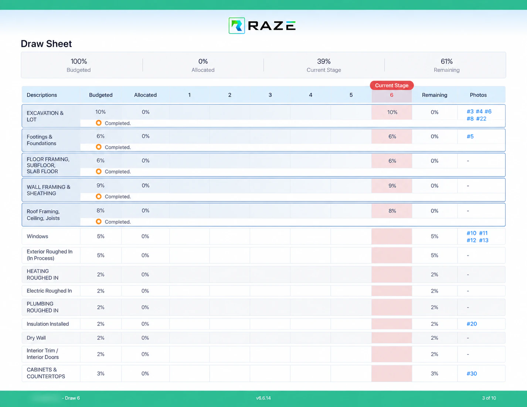Click the 61% Remaining summary
This screenshot has height=407, width=527.
click(x=446, y=65)
